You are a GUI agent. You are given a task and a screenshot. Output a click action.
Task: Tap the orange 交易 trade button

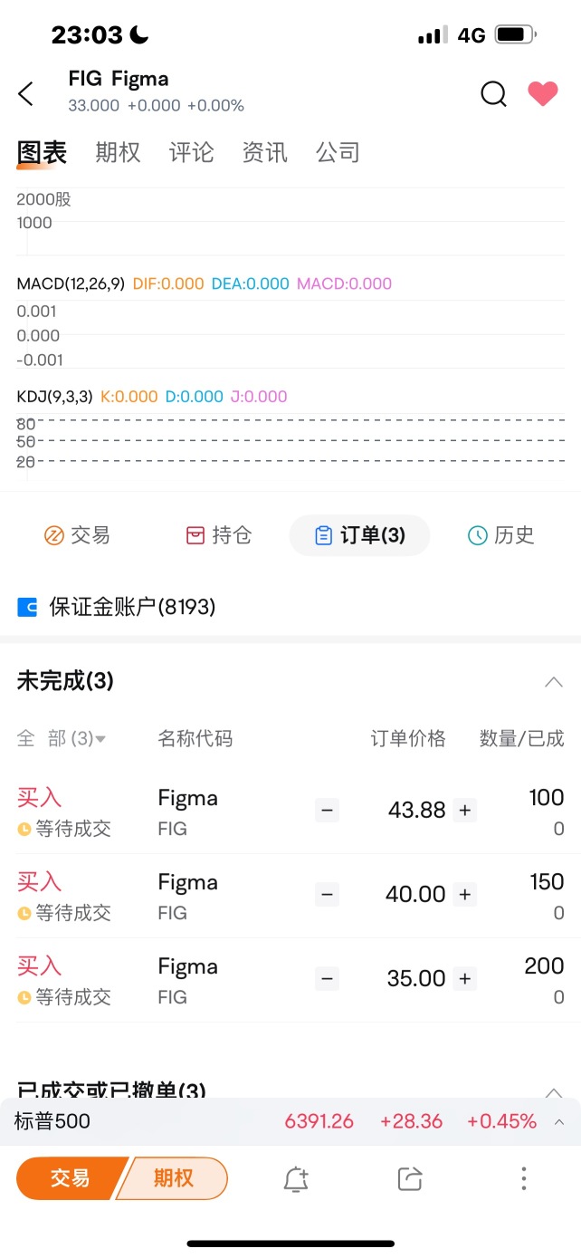69,1178
